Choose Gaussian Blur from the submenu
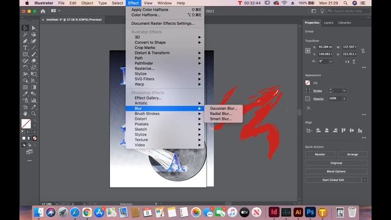391x220 pixels. coord(224,108)
